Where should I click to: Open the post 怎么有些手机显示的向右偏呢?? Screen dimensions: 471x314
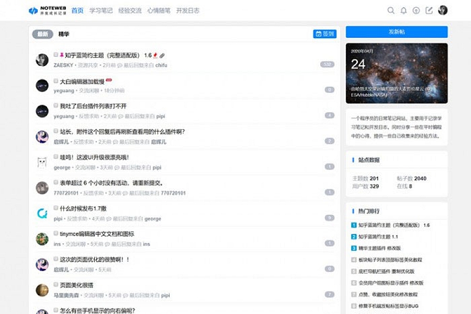pyautogui.click(x=97, y=310)
